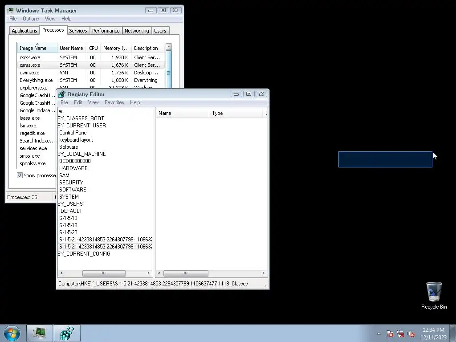Switch to the Users tab
Image resolution: width=456 pixels, height=342 pixels.
(x=160, y=31)
